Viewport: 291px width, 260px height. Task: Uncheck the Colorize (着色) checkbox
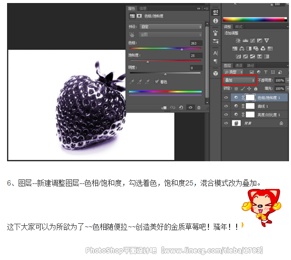[x=157, y=82]
